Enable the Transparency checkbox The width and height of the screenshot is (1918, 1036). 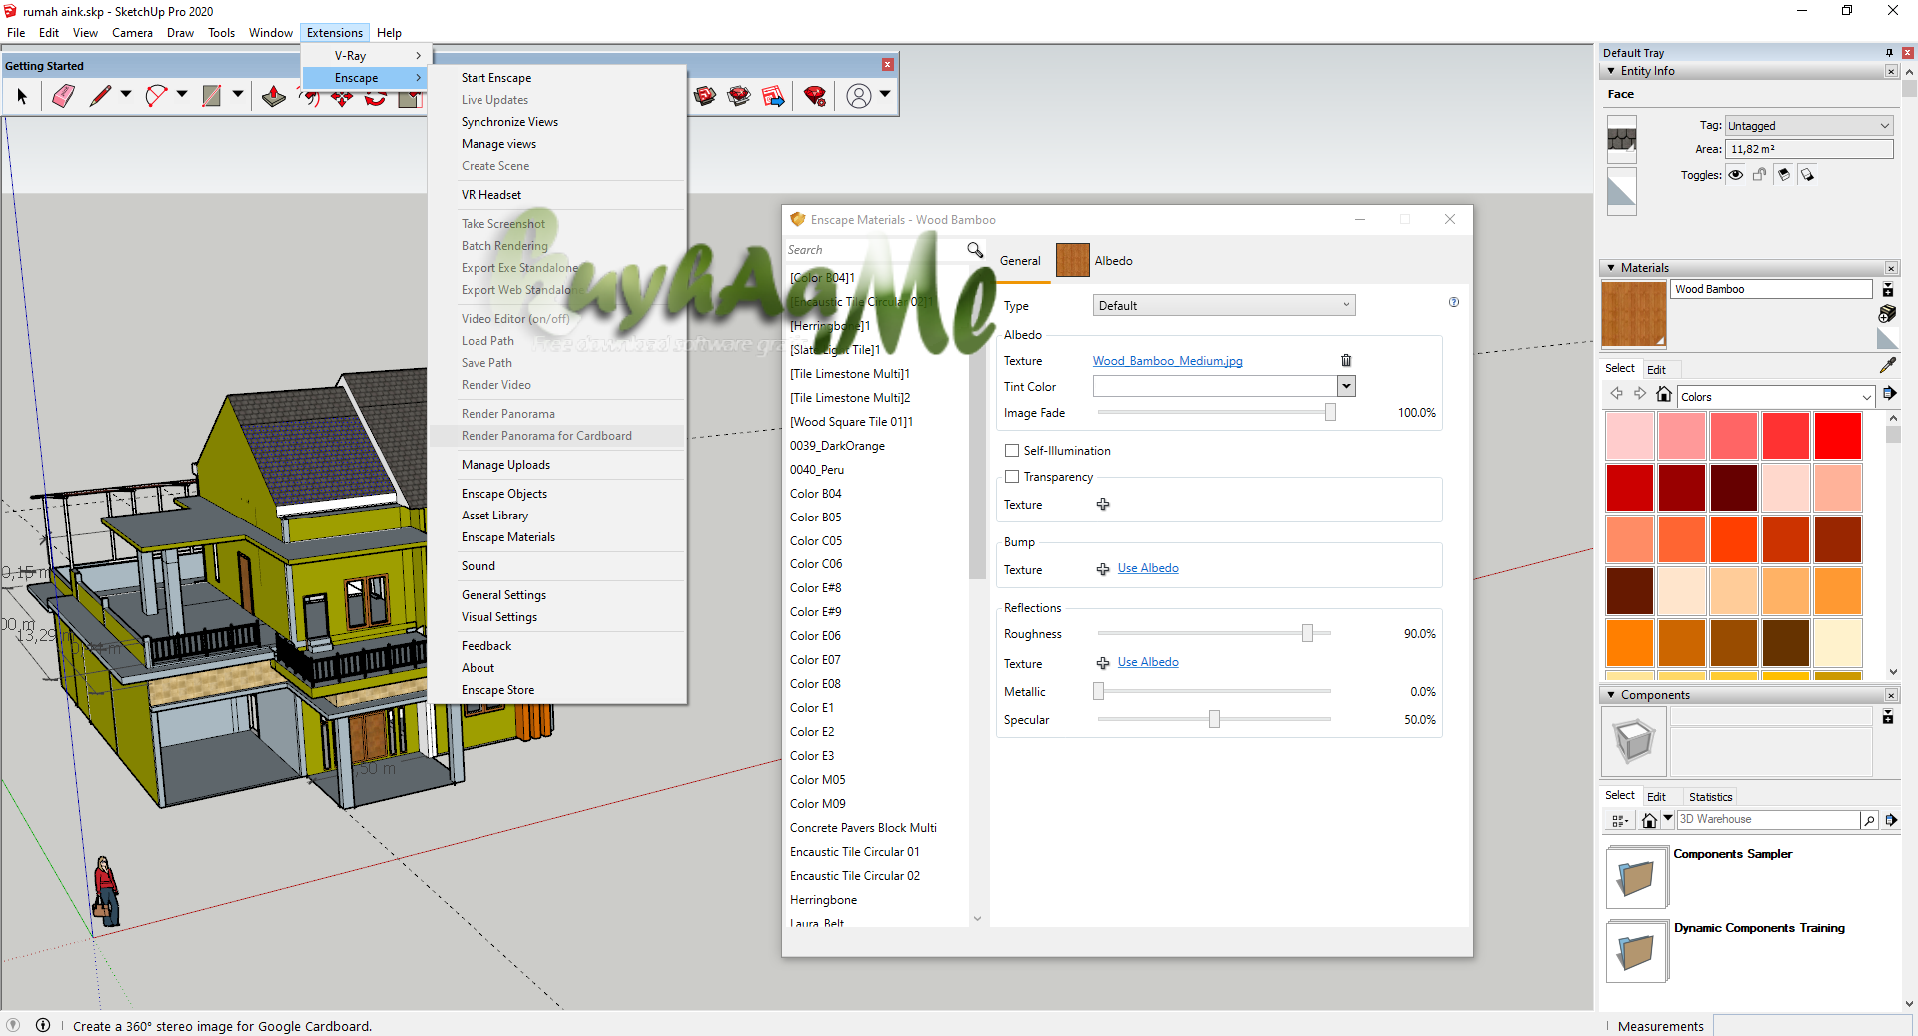coord(1012,477)
